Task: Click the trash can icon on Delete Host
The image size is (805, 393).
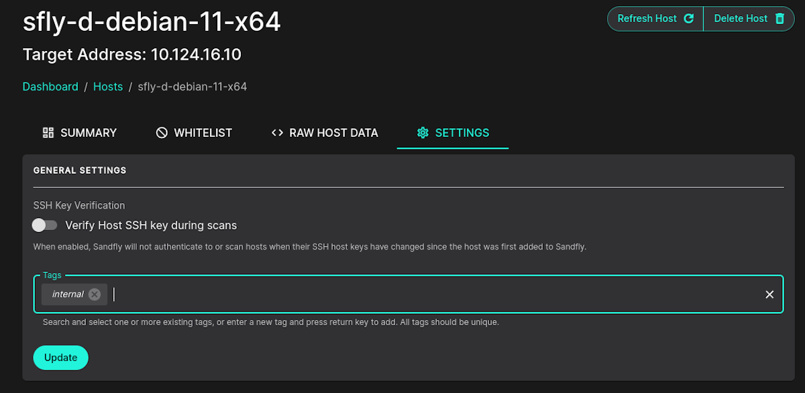Action: (x=779, y=18)
